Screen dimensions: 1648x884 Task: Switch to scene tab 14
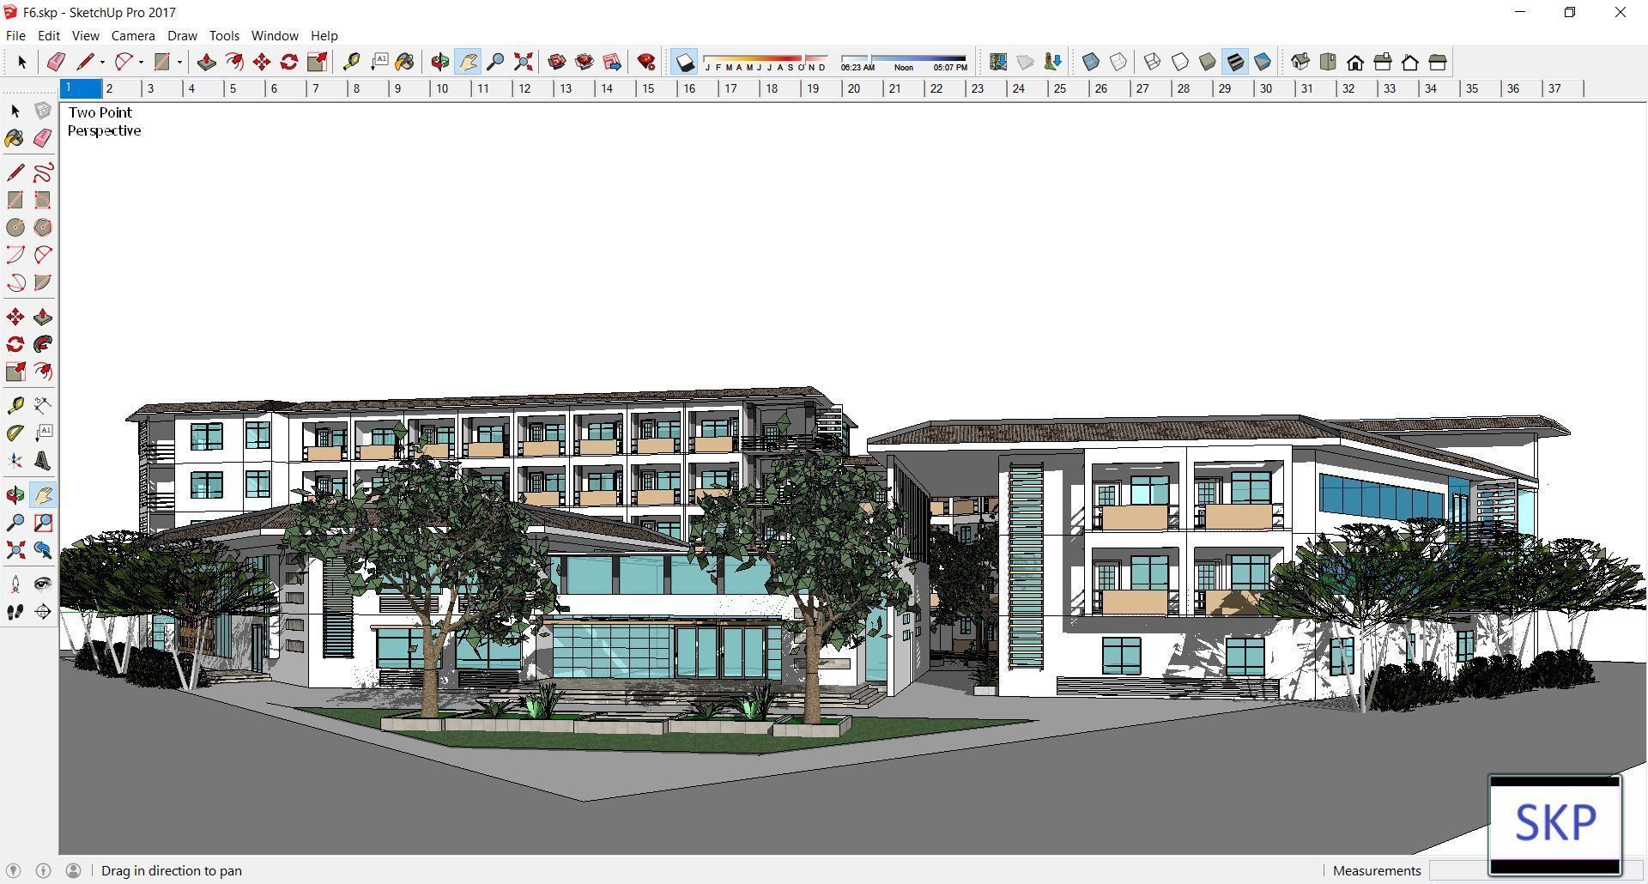coord(607,88)
